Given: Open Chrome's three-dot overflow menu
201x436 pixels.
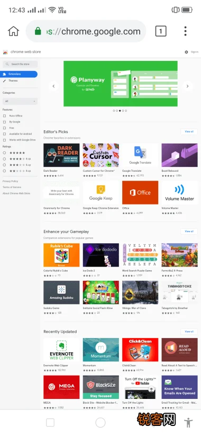Looking at the screenshot, I should (x=186, y=31).
